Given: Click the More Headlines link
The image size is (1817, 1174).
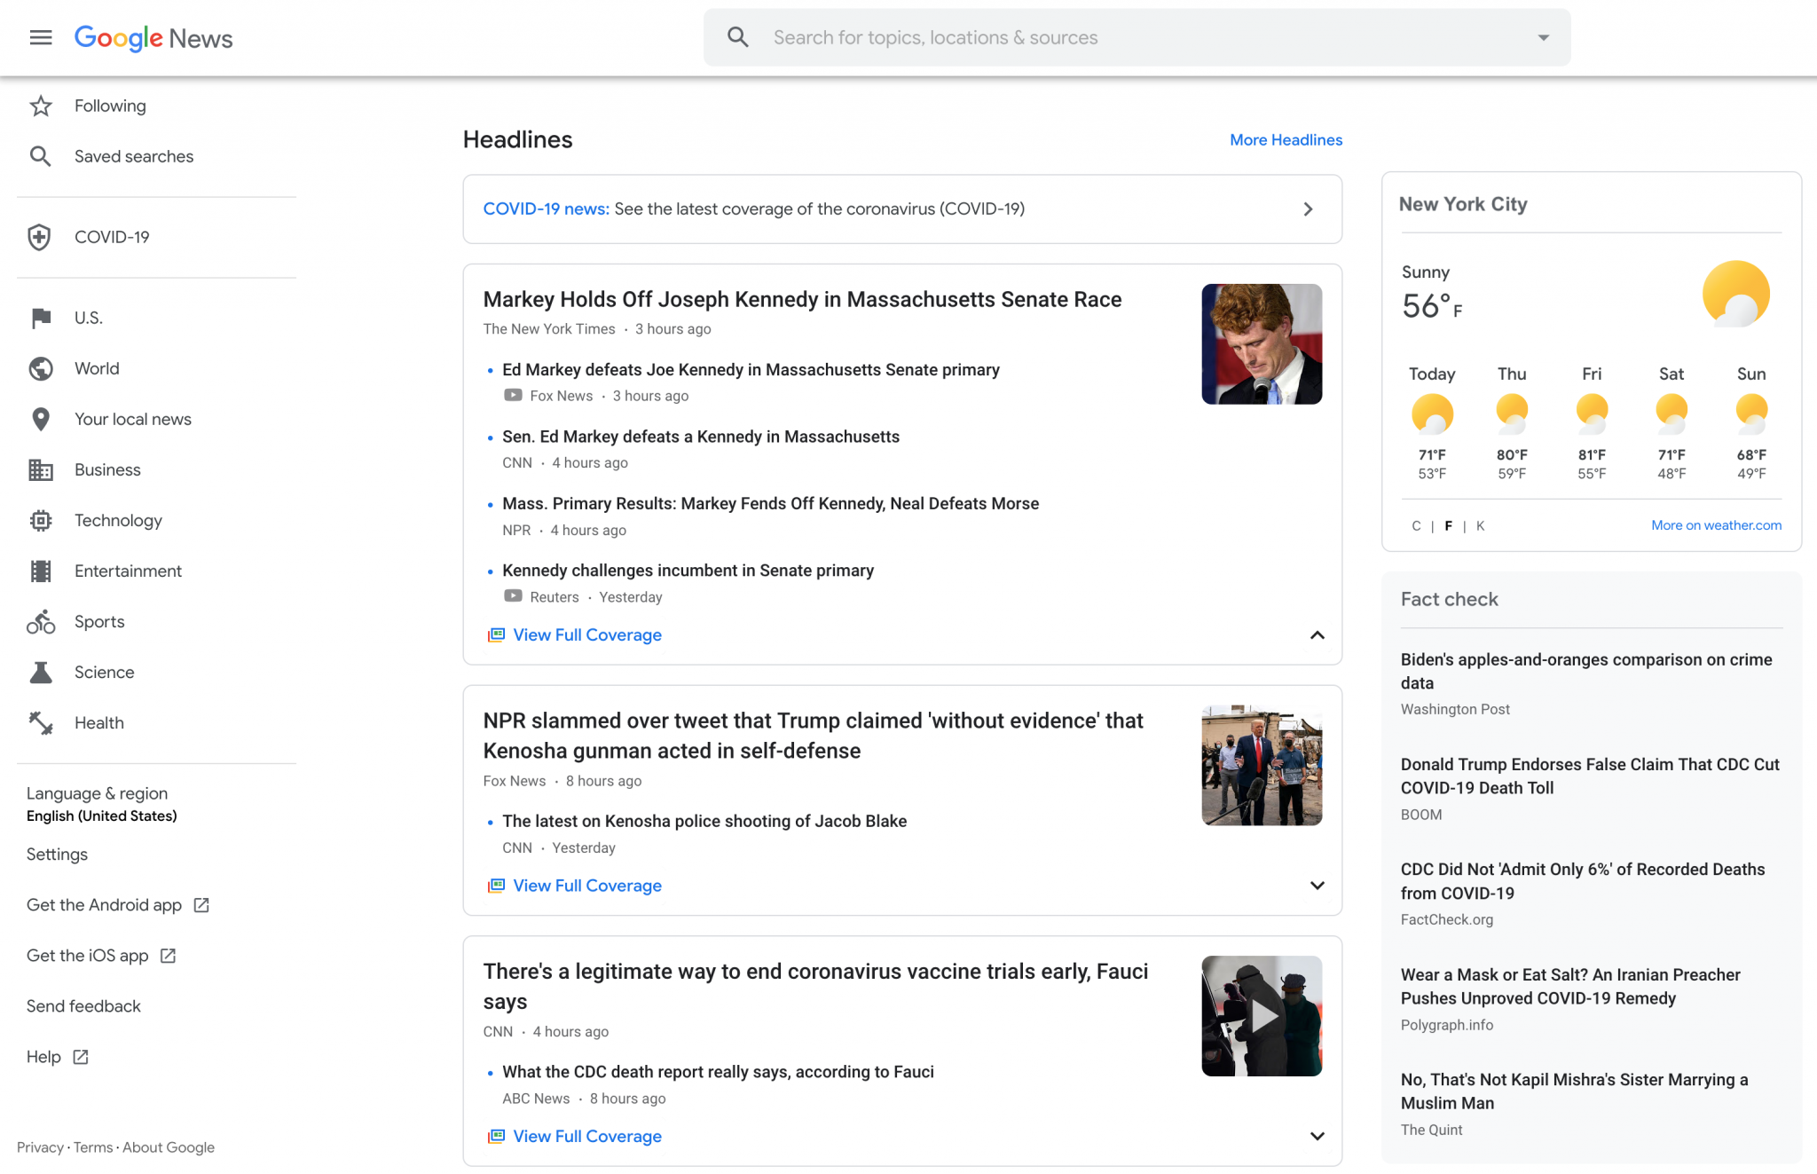Looking at the screenshot, I should 1286,139.
